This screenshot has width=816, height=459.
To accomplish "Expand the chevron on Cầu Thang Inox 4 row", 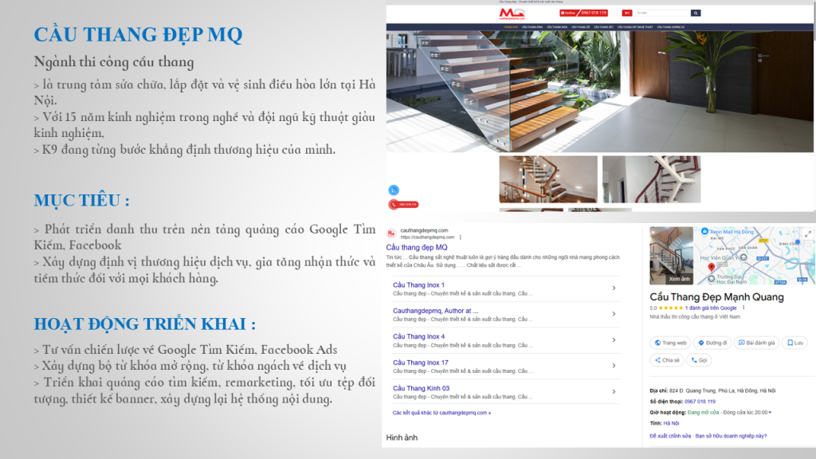I will tap(614, 339).
